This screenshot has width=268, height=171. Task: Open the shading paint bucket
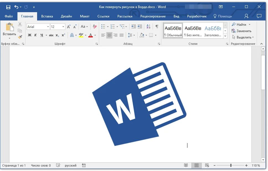[x=142, y=35]
